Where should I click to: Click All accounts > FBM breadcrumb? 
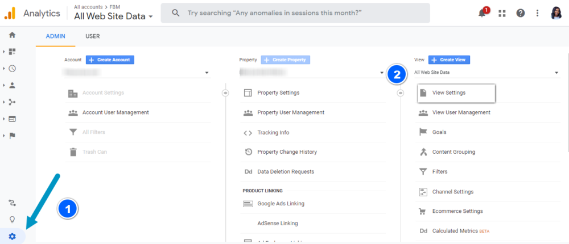coord(97,7)
